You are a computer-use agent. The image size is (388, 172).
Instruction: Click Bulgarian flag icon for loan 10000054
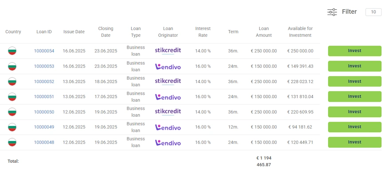tap(12, 51)
